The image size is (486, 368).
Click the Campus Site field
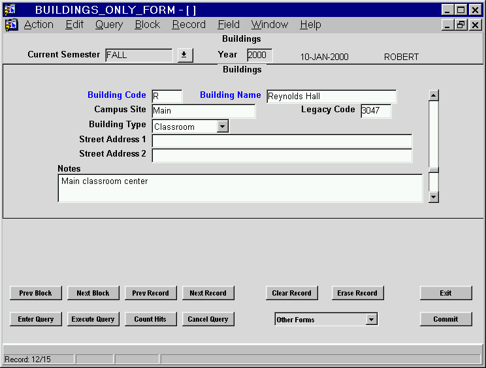click(x=204, y=111)
